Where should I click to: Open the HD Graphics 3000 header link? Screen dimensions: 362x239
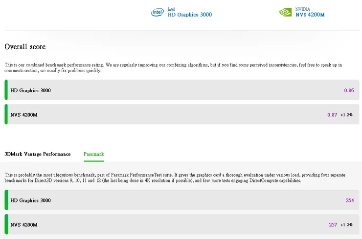[190, 15]
